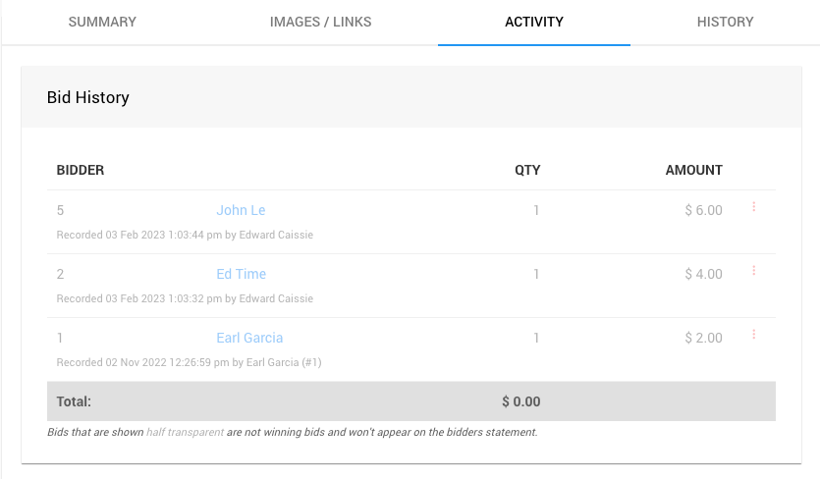
Task: Switch to the Summary tab
Action: (x=102, y=22)
